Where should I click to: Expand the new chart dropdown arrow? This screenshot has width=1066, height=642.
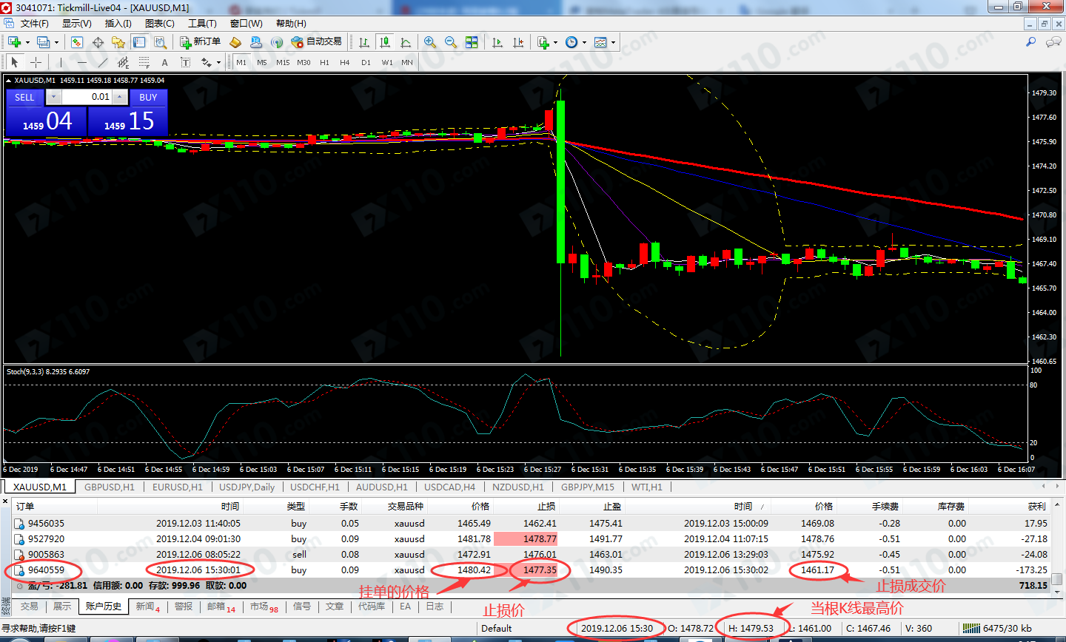pyautogui.click(x=27, y=42)
